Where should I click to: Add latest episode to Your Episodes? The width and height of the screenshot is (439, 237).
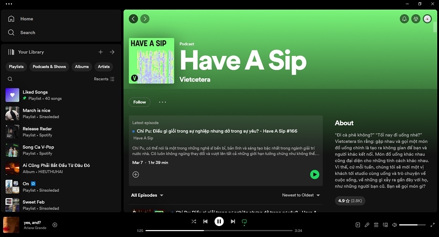coord(136,174)
